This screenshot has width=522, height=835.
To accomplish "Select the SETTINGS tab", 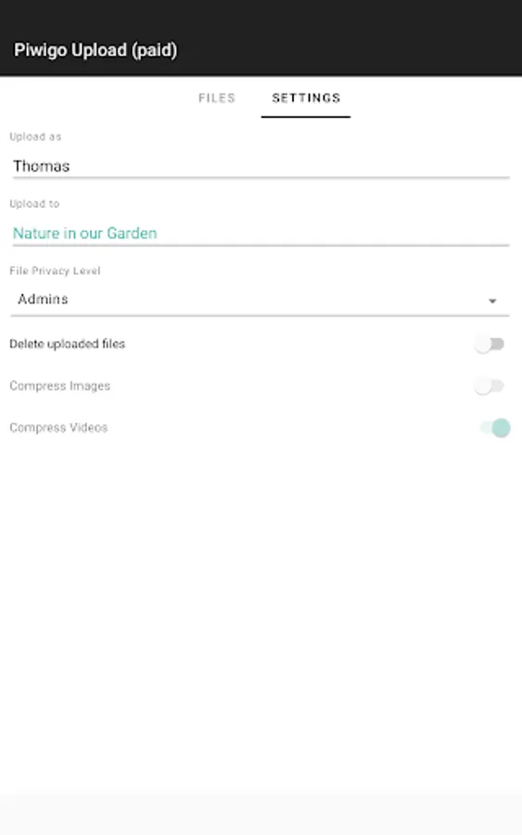I will (306, 98).
